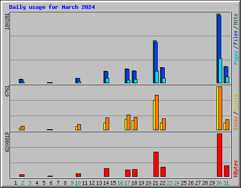Screen dimensions: 241x188
Task: Select the day 17 orange sites bar
Action: 129,122
